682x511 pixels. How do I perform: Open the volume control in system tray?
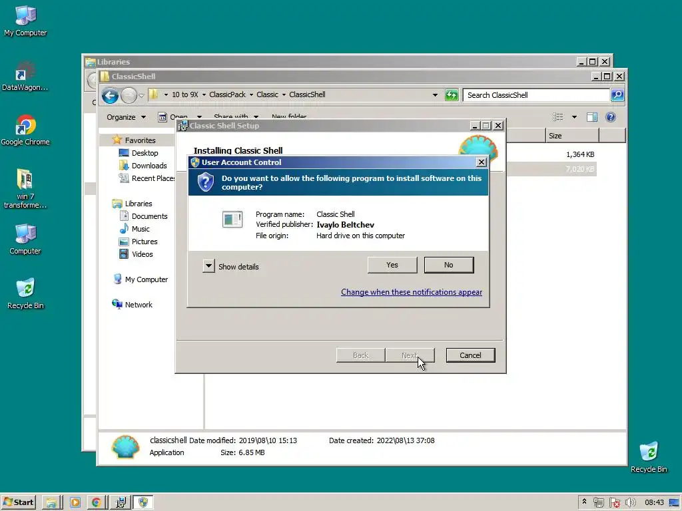pyautogui.click(x=630, y=503)
